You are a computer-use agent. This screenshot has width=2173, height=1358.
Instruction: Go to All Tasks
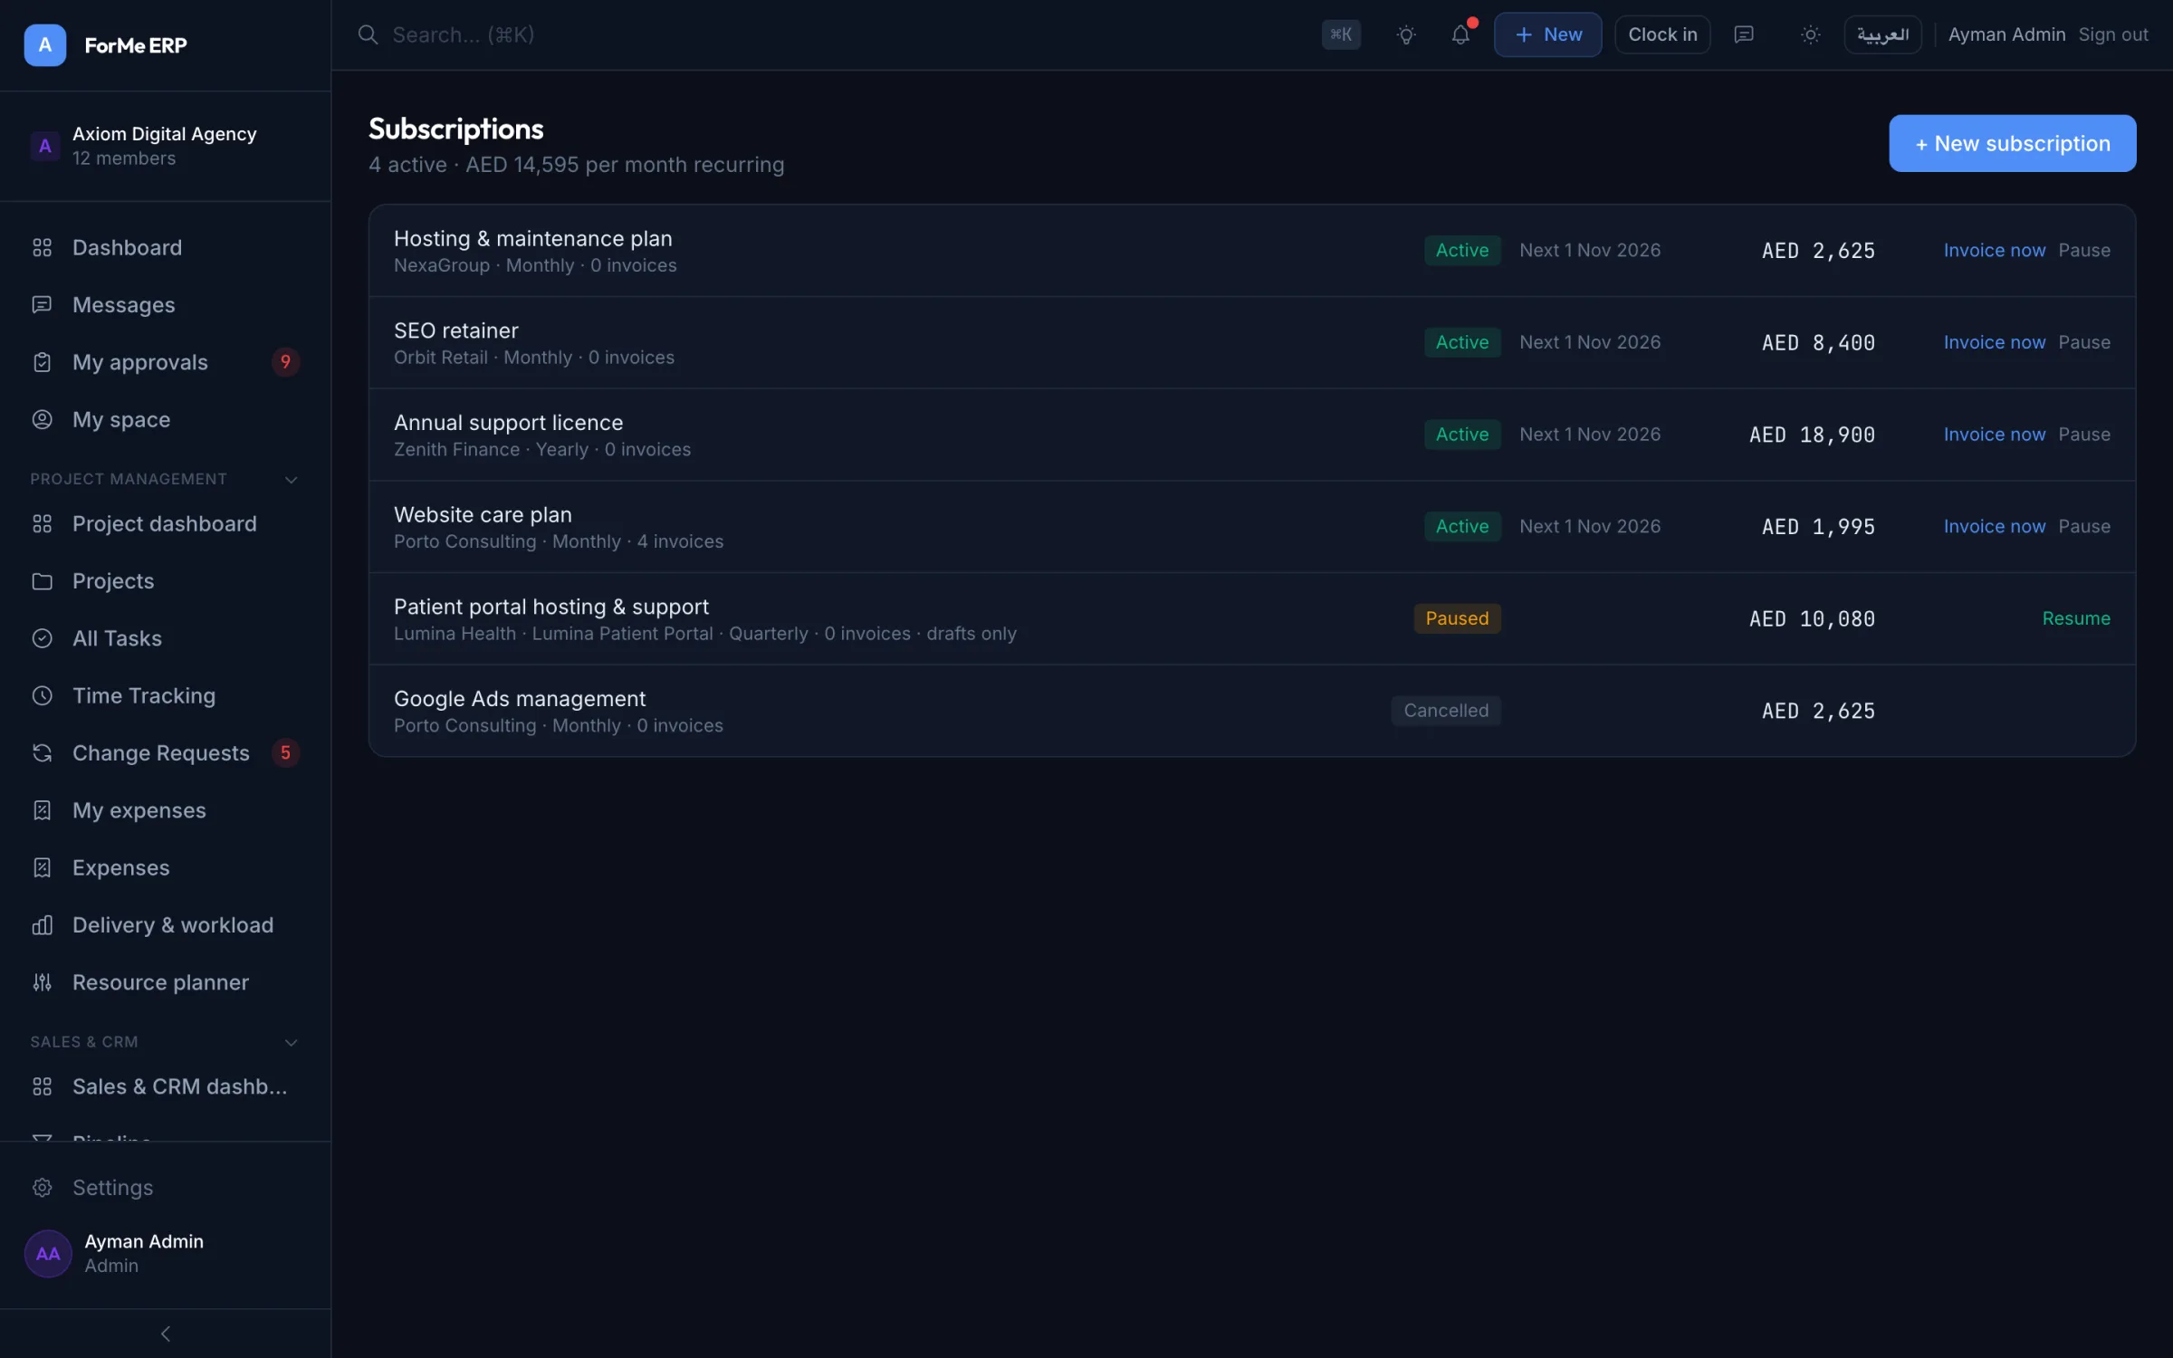[x=166, y=638]
